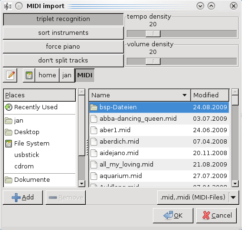Click the aberdich.mid file icon
Viewport: 242px width, 230px height.
click(x=94, y=142)
